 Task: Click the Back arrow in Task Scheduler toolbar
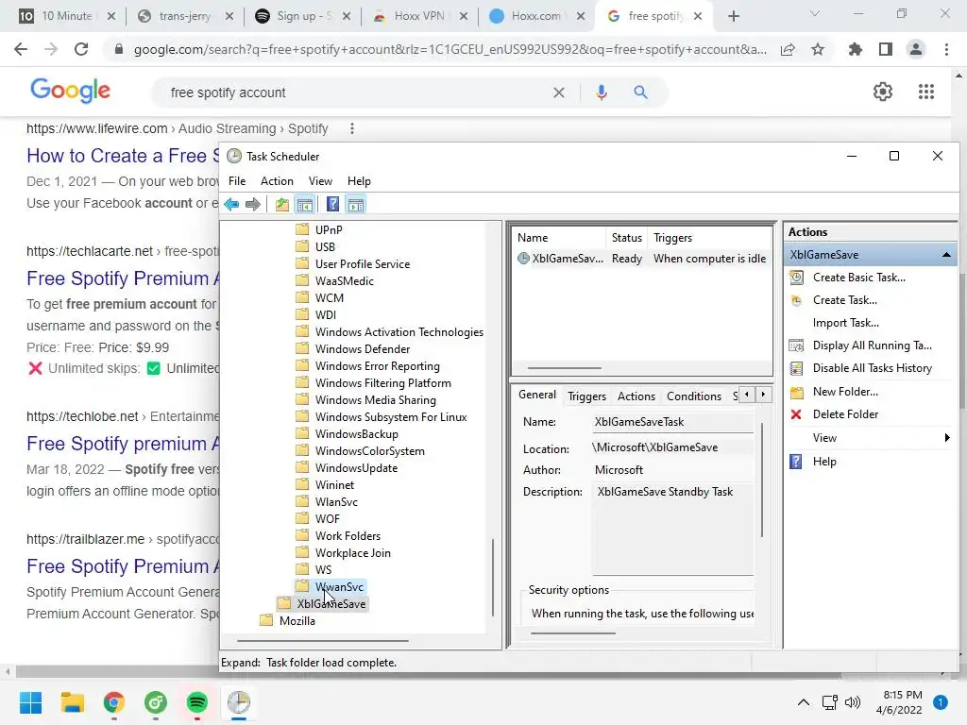(x=232, y=204)
